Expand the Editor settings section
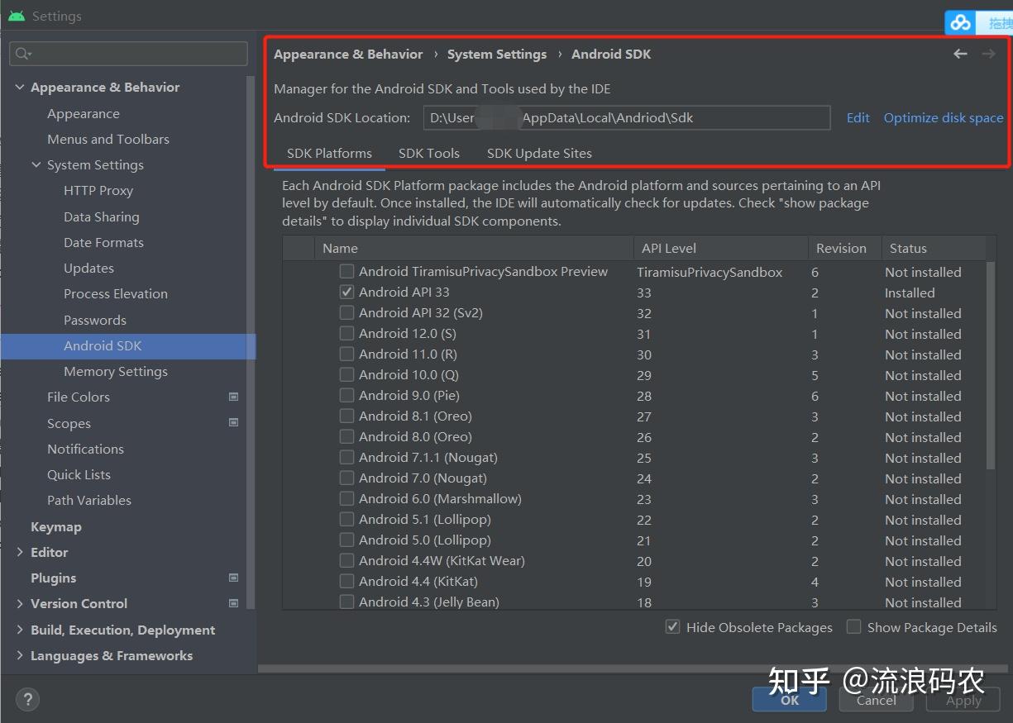 coord(22,552)
